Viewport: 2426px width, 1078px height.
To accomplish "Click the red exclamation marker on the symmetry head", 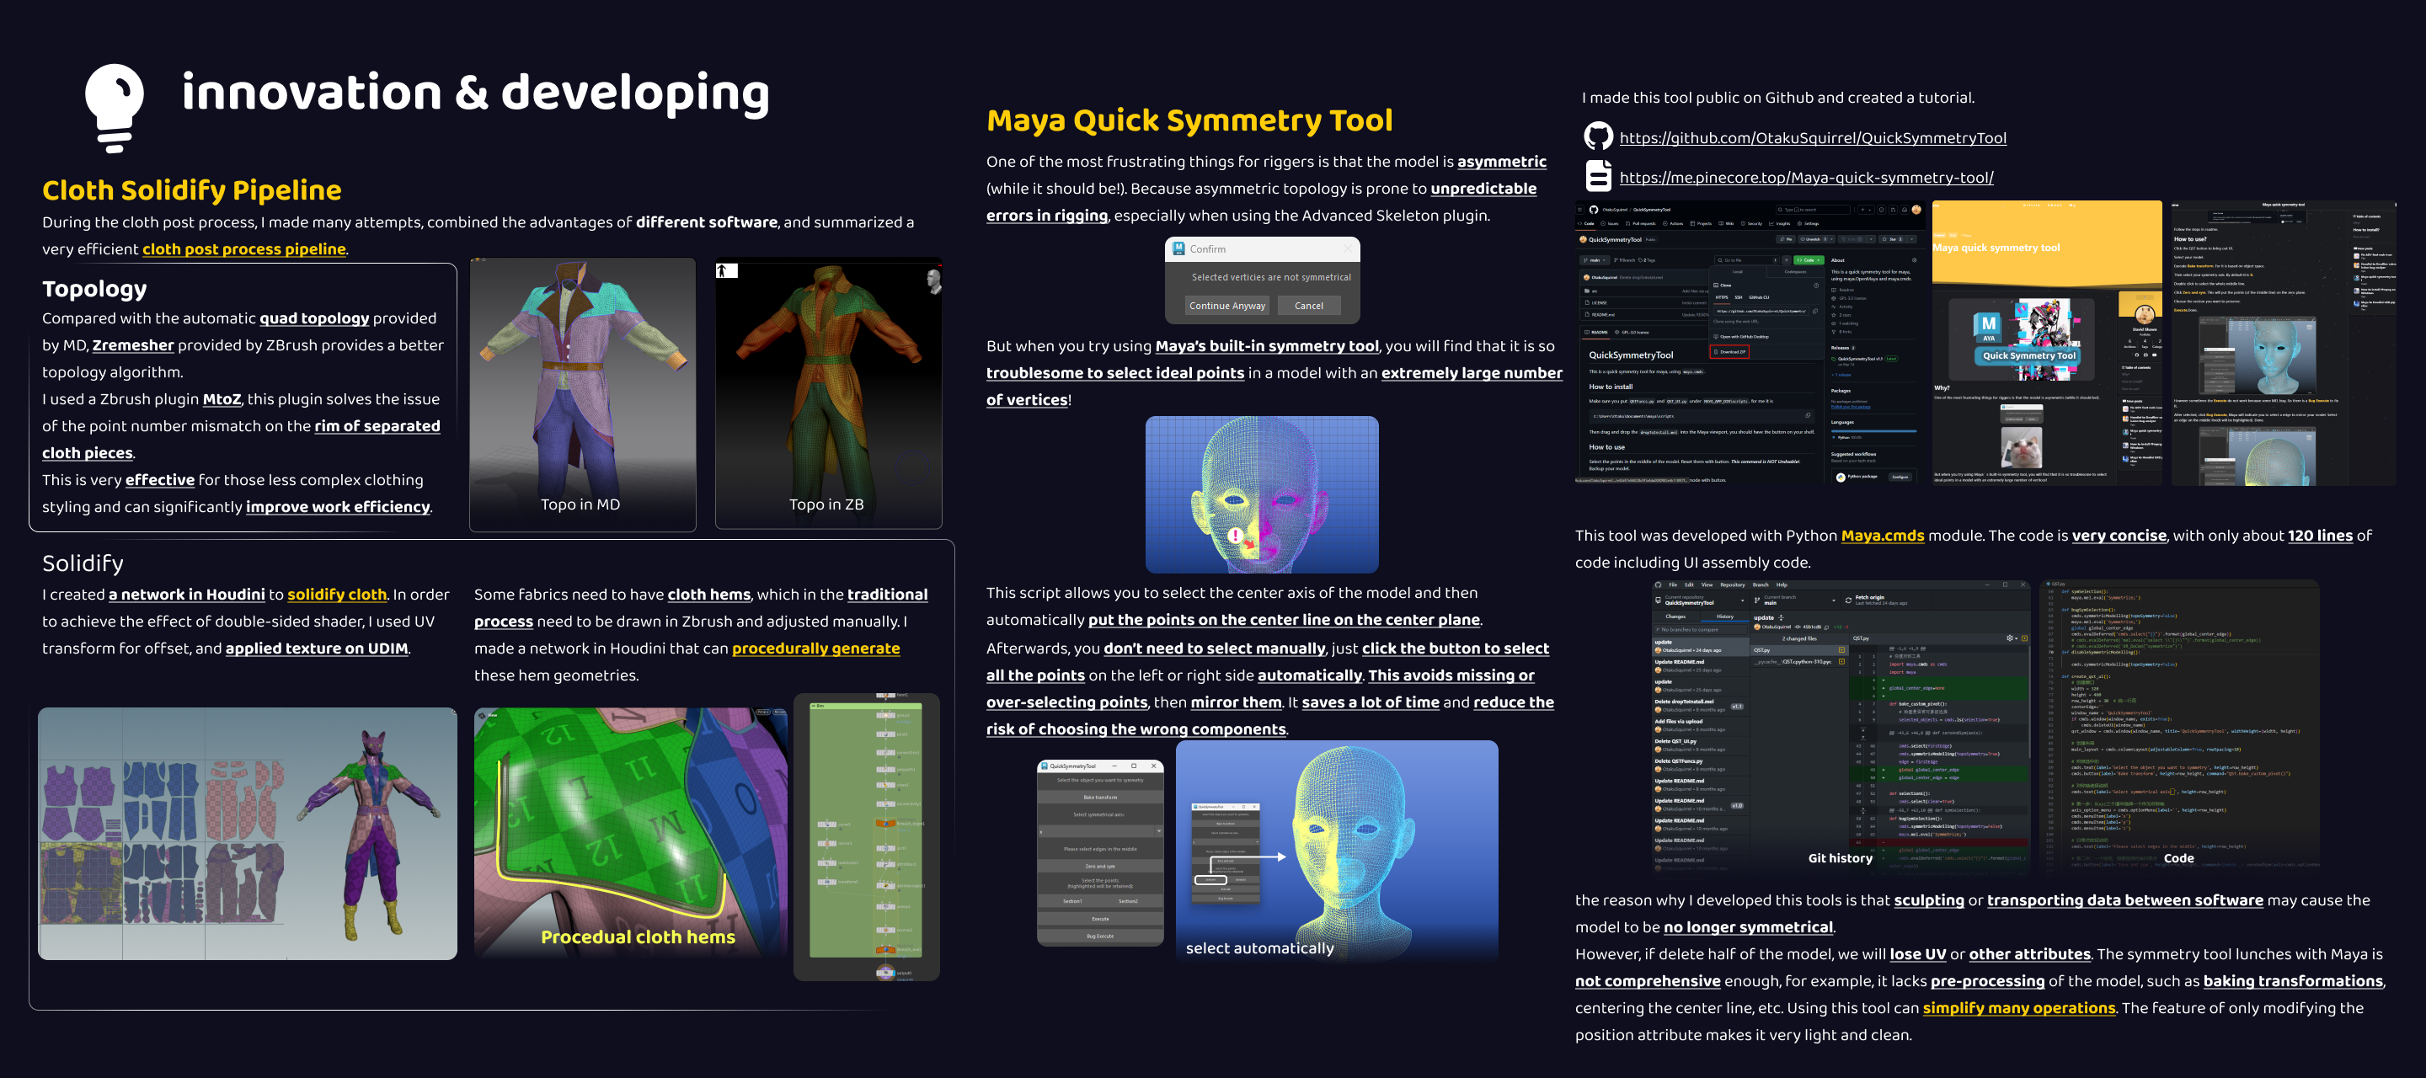I will coord(1235,535).
